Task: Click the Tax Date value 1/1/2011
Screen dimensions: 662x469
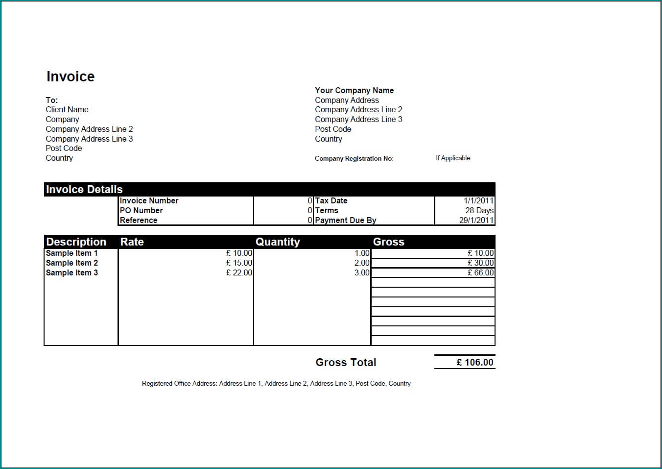Action: click(478, 200)
